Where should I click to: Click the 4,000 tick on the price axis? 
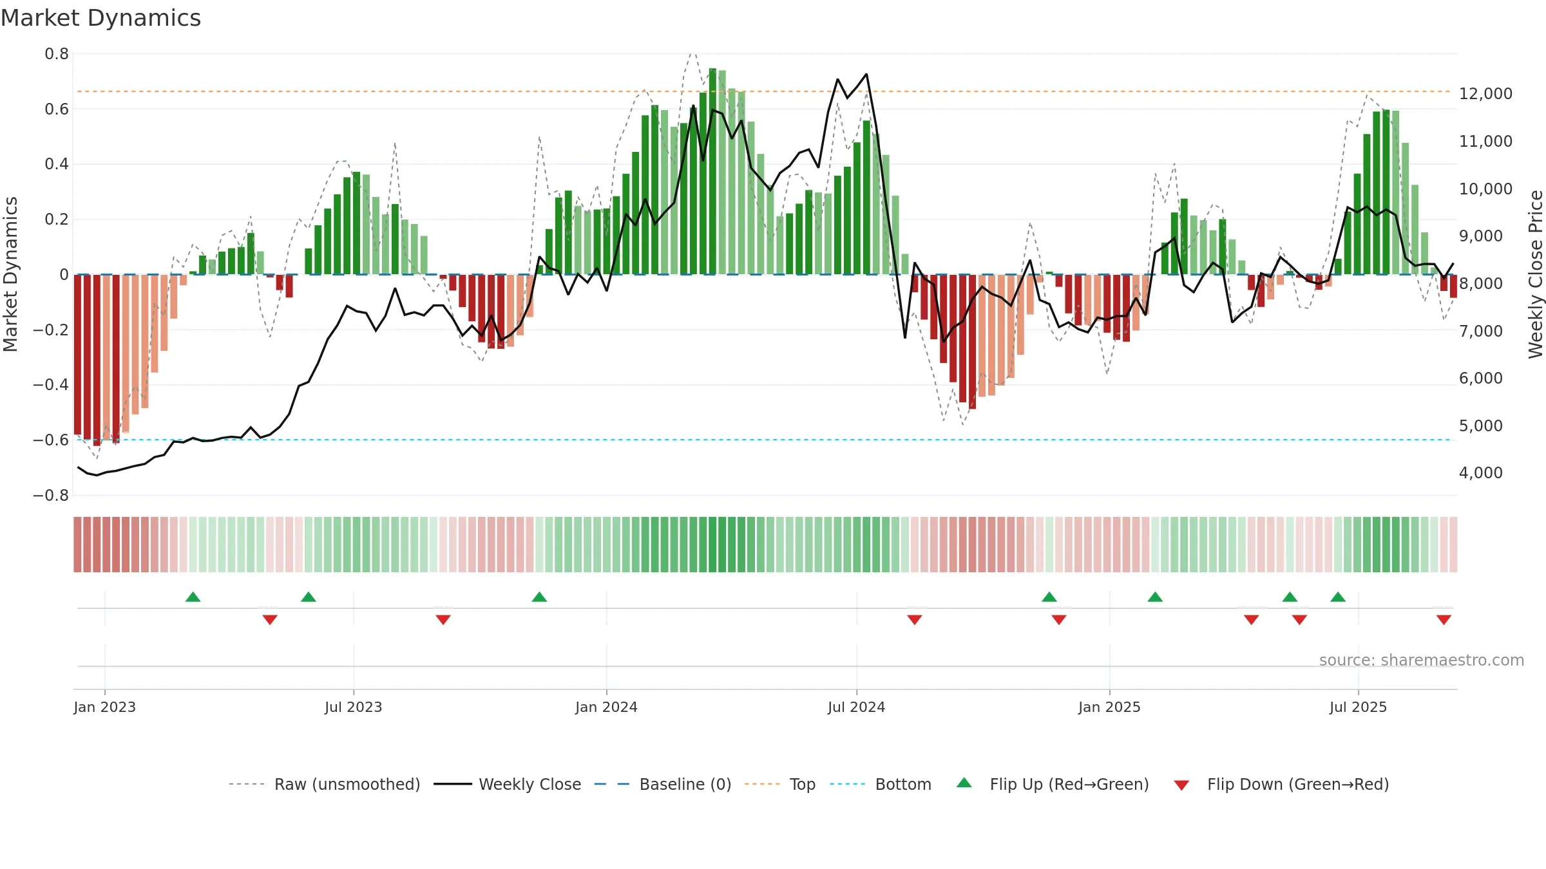pos(1481,473)
